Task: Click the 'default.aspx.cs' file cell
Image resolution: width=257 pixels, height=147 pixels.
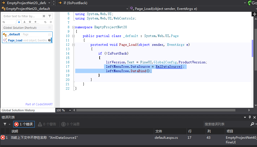Action: pos(166,138)
